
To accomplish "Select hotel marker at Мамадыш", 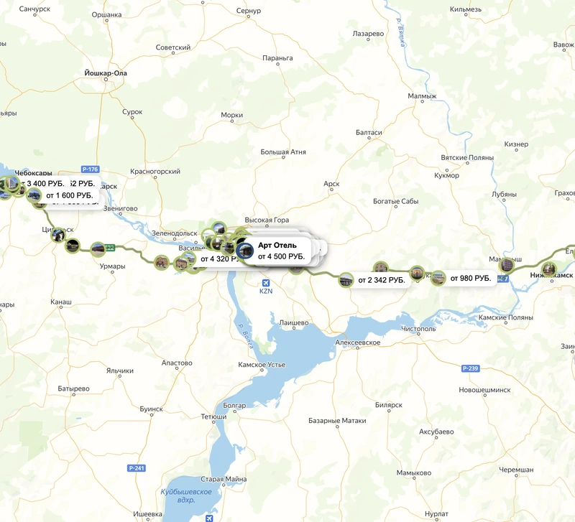I will (x=507, y=264).
